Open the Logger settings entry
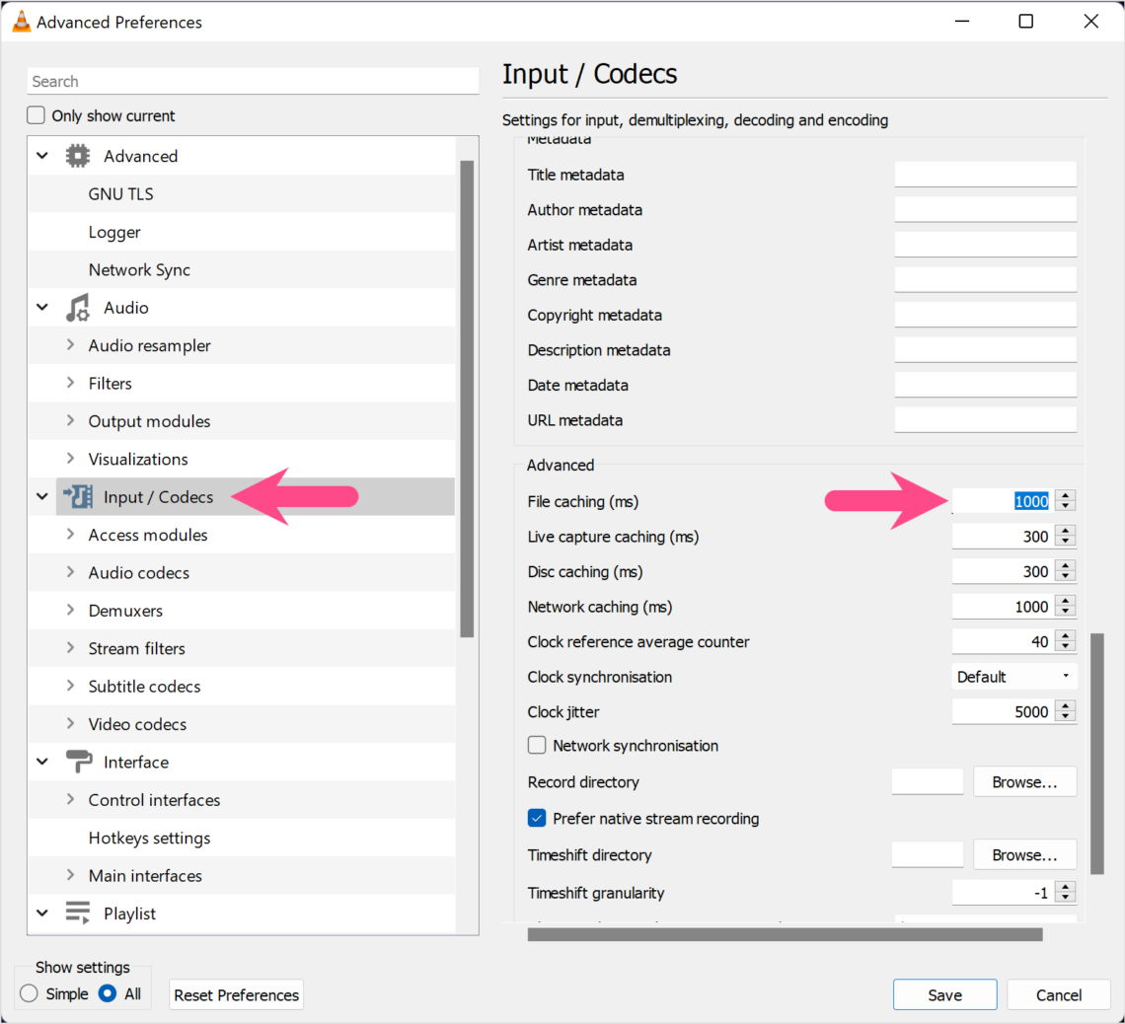Viewport: 1125px width, 1024px height. point(114,232)
